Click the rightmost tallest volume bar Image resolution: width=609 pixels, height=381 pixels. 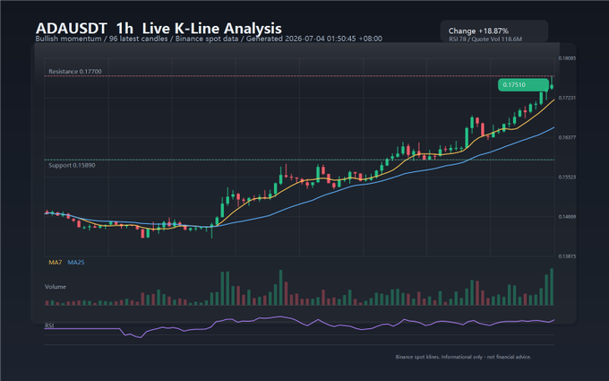coord(552,287)
